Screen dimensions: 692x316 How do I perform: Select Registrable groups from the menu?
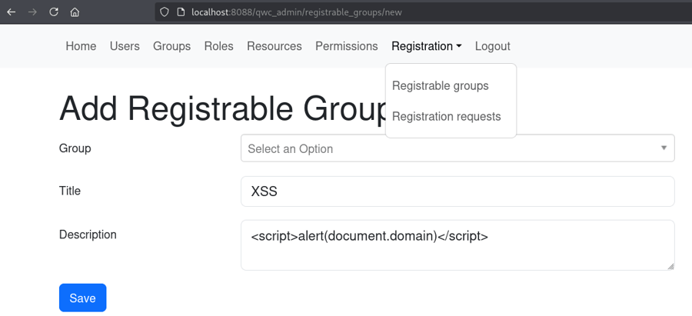(440, 86)
